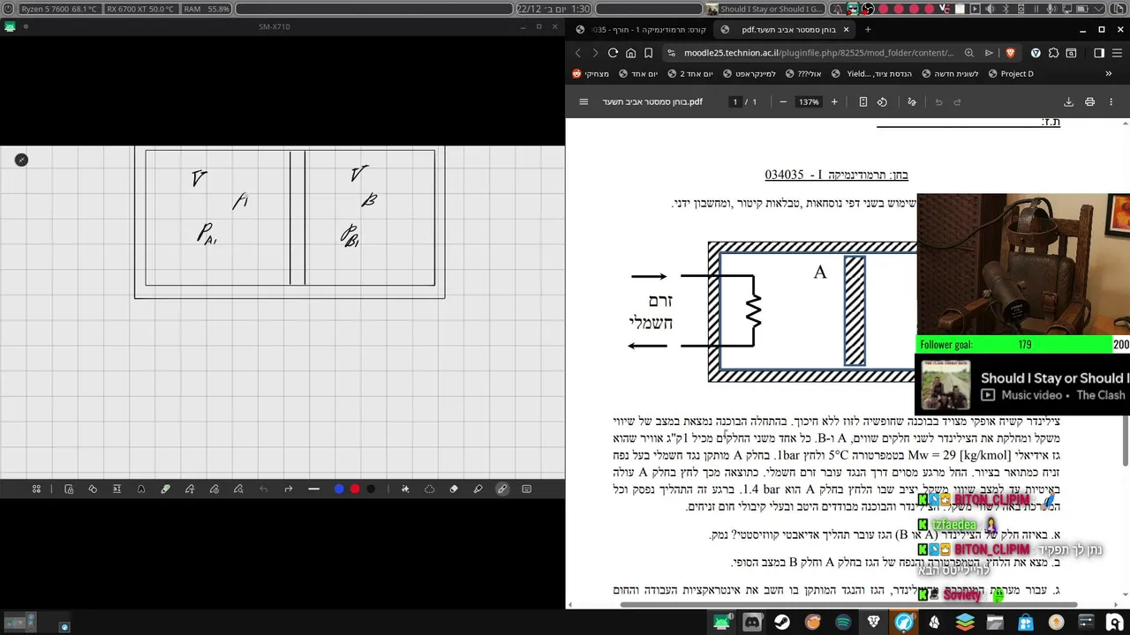This screenshot has height=635, width=1130.
Task: Select the eraser tool
Action: tap(454, 489)
